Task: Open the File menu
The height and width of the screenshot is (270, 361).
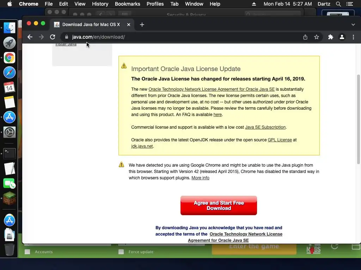Action: (x=49, y=4)
